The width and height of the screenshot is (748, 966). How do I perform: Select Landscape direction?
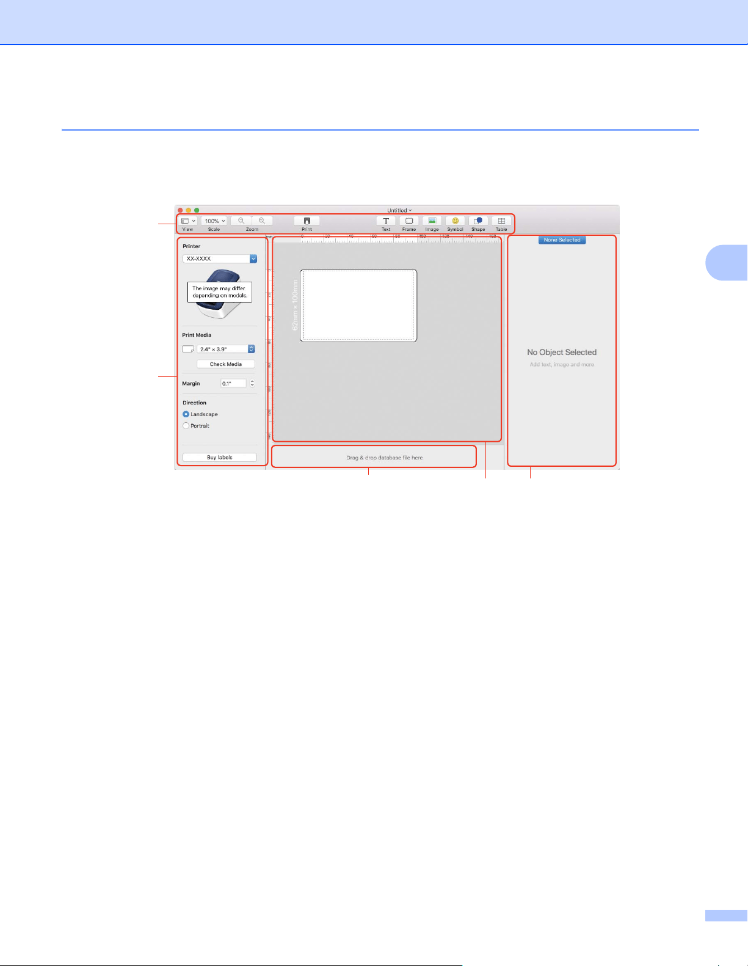(x=200, y=414)
